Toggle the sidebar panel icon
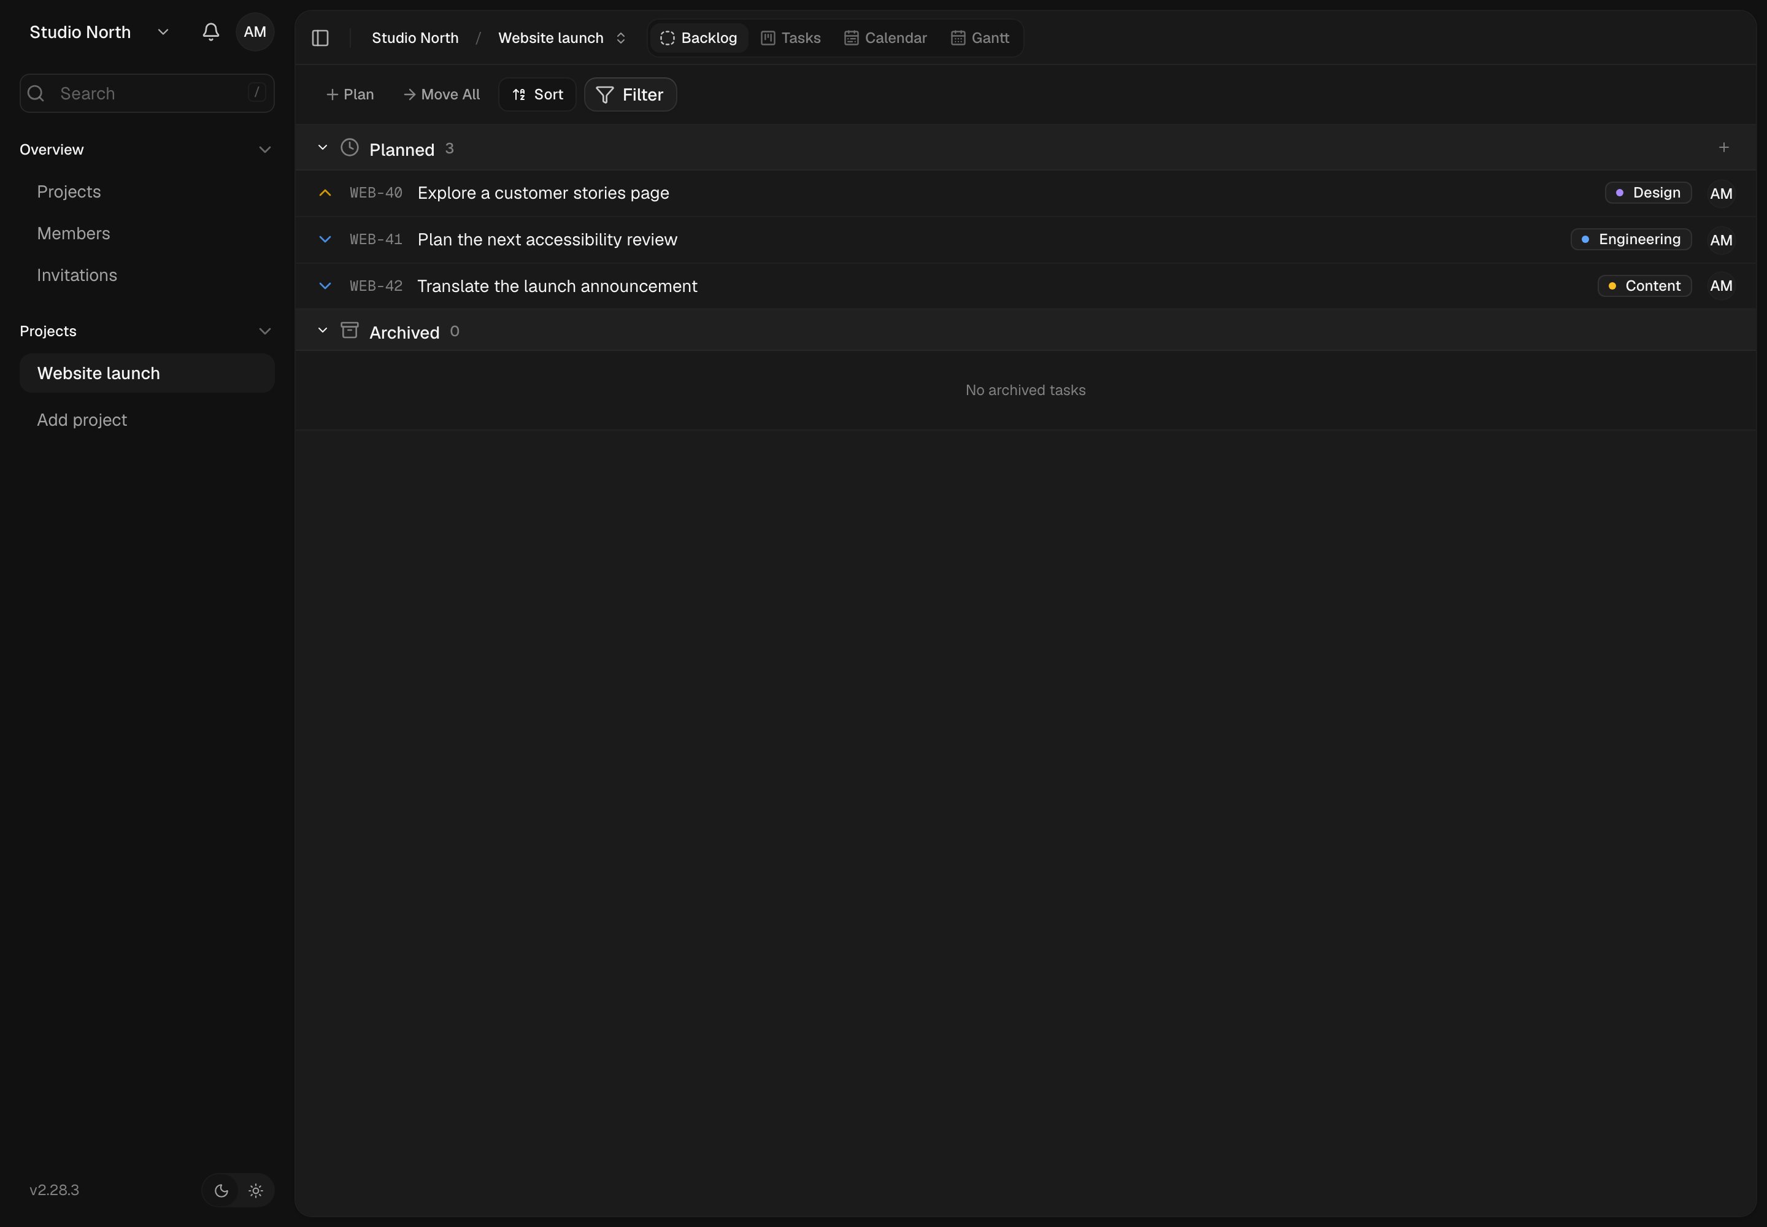The image size is (1767, 1227). click(x=321, y=37)
